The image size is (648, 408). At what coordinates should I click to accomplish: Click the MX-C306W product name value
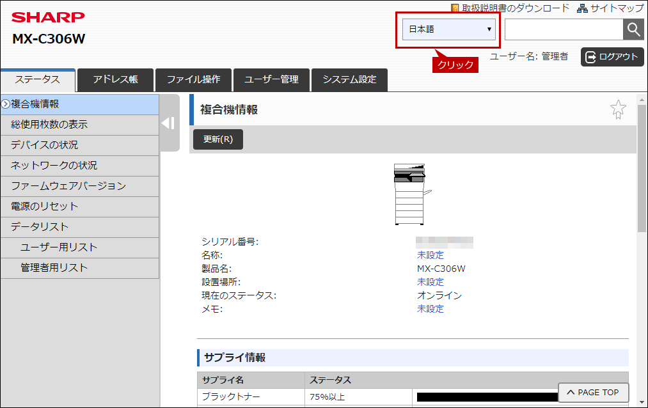coord(441,269)
